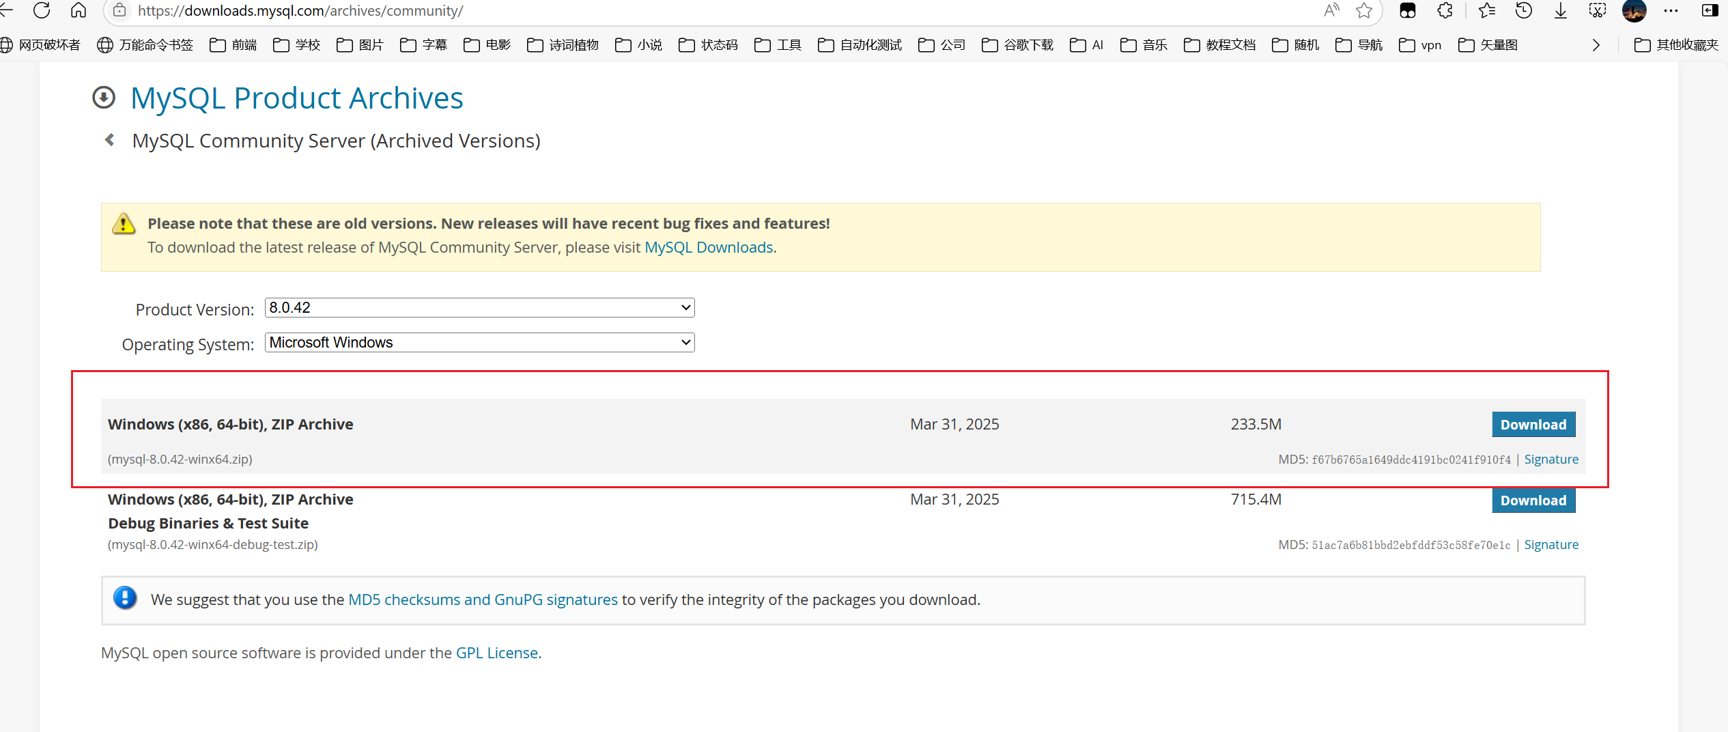This screenshot has width=1728, height=732.
Task: Click MD5 hash f67b6765a1649ddc4191bc0241f910f4
Action: (1411, 460)
